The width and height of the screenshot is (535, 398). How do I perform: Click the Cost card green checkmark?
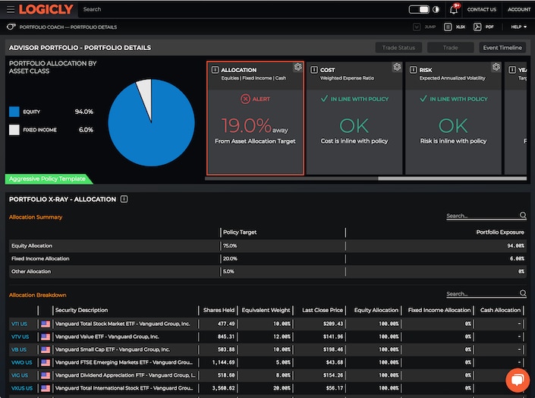tap(324, 99)
